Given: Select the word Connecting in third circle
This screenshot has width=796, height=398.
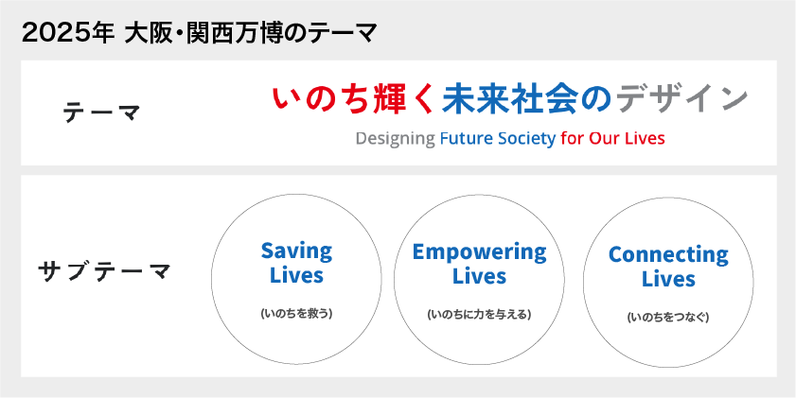Looking at the screenshot, I should [668, 255].
